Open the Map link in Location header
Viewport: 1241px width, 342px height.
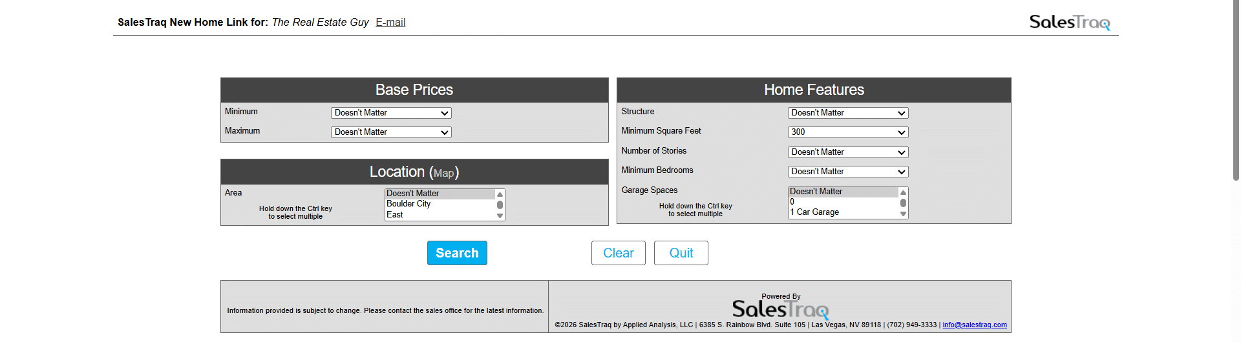pyautogui.click(x=443, y=173)
